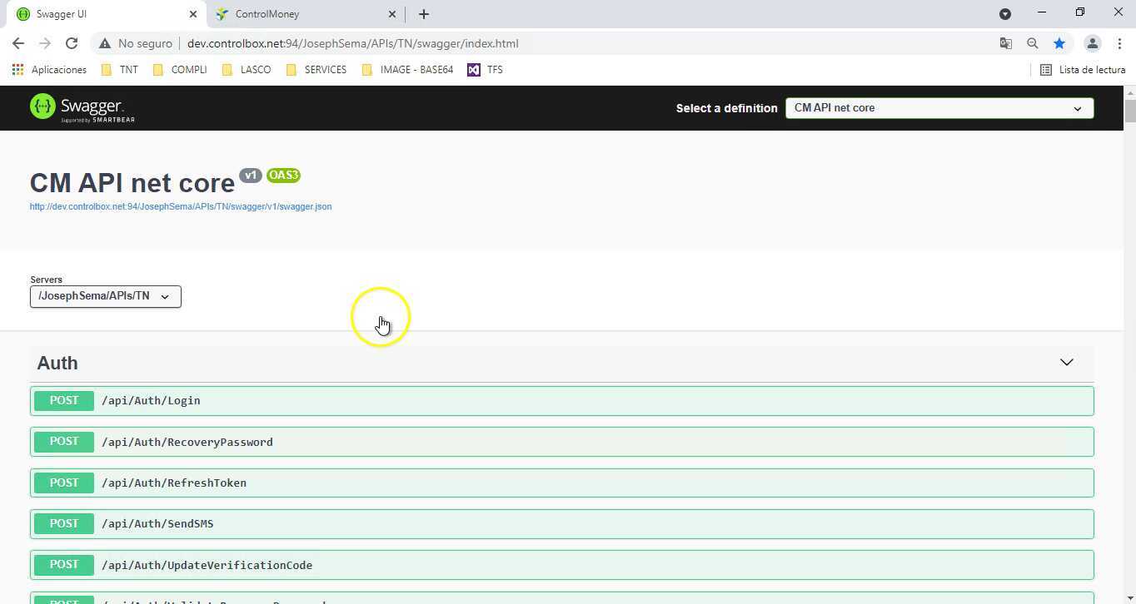Collapse the Auth section chevron
This screenshot has width=1136, height=604.
click(x=1066, y=363)
